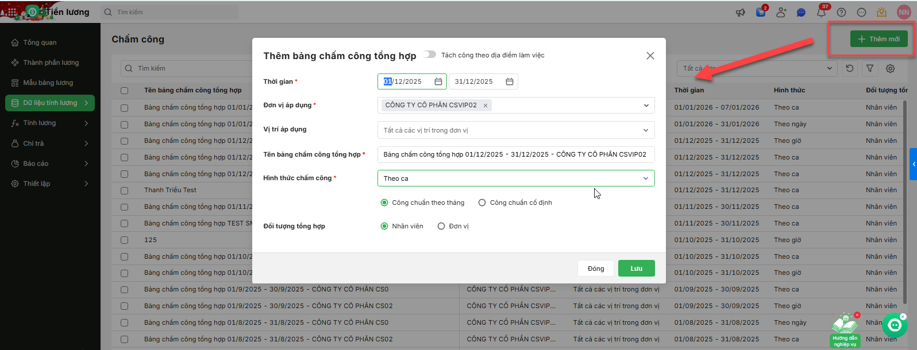Screen dimensions: 917x350
Task: Open the end date calendar picker
Action: click(x=509, y=81)
